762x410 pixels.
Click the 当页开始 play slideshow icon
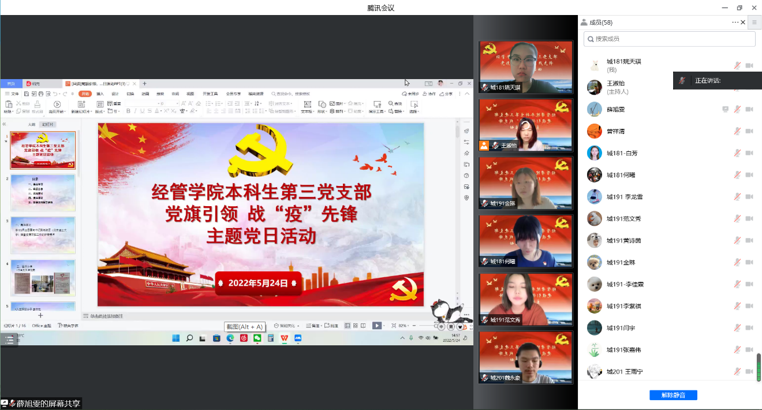[57, 105]
